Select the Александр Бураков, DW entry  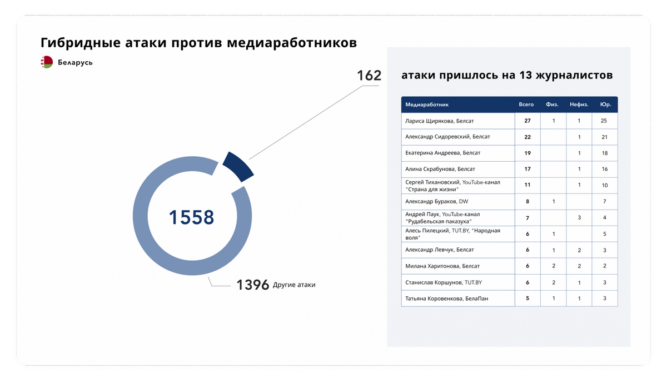point(437,201)
